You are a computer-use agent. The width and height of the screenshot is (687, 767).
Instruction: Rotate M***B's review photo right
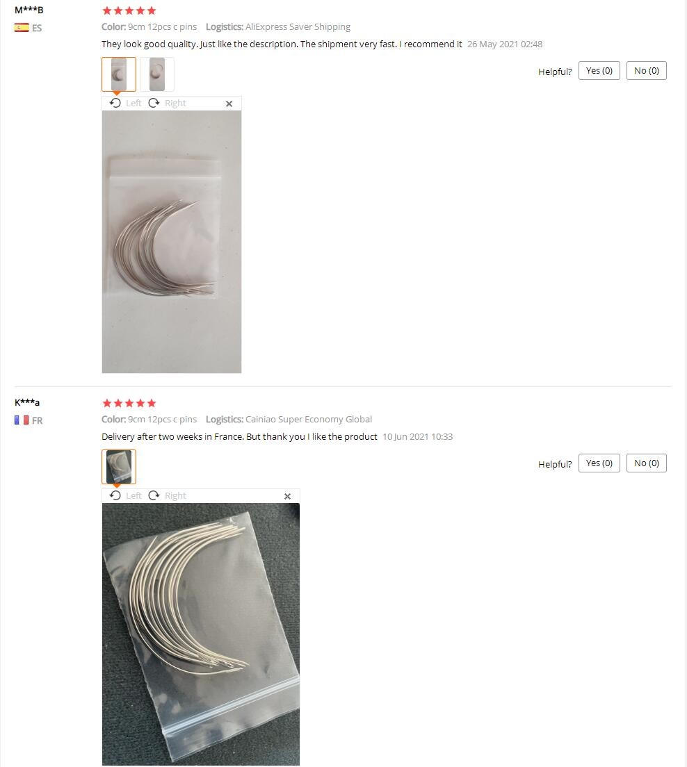[168, 104]
